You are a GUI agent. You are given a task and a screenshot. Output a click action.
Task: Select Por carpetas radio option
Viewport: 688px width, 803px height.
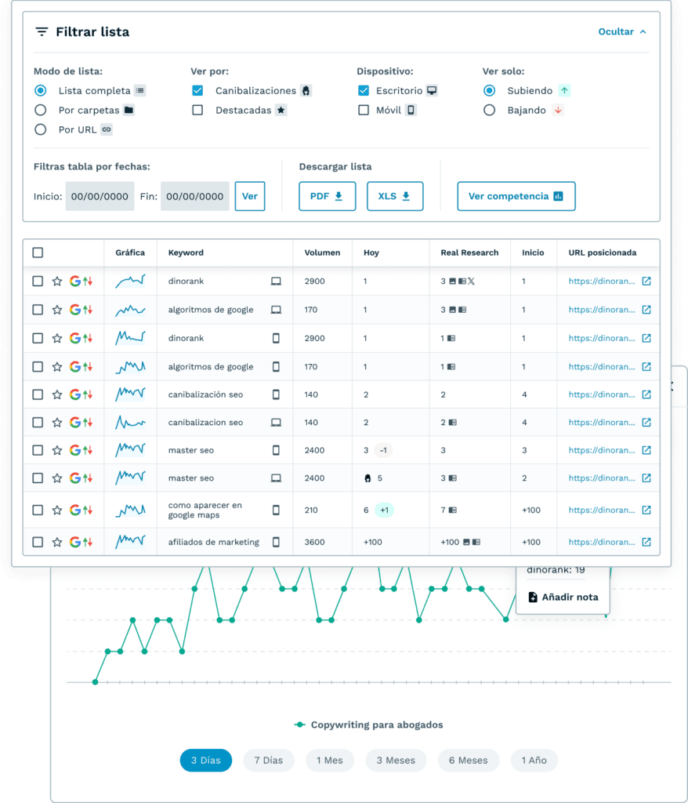point(41,110)
